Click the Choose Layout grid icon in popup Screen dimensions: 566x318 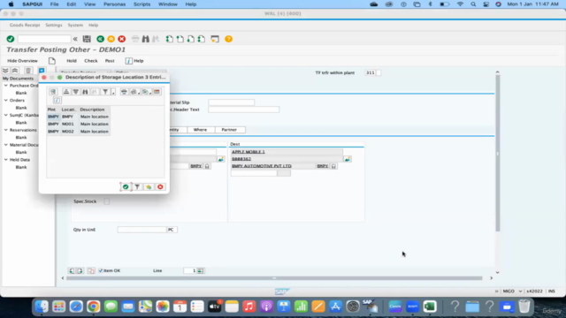[157, 92]
